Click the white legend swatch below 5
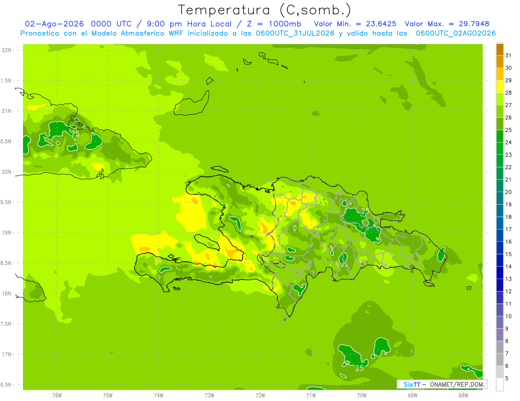The height and width of the screenshot is (401, 520). coord(500,385)
